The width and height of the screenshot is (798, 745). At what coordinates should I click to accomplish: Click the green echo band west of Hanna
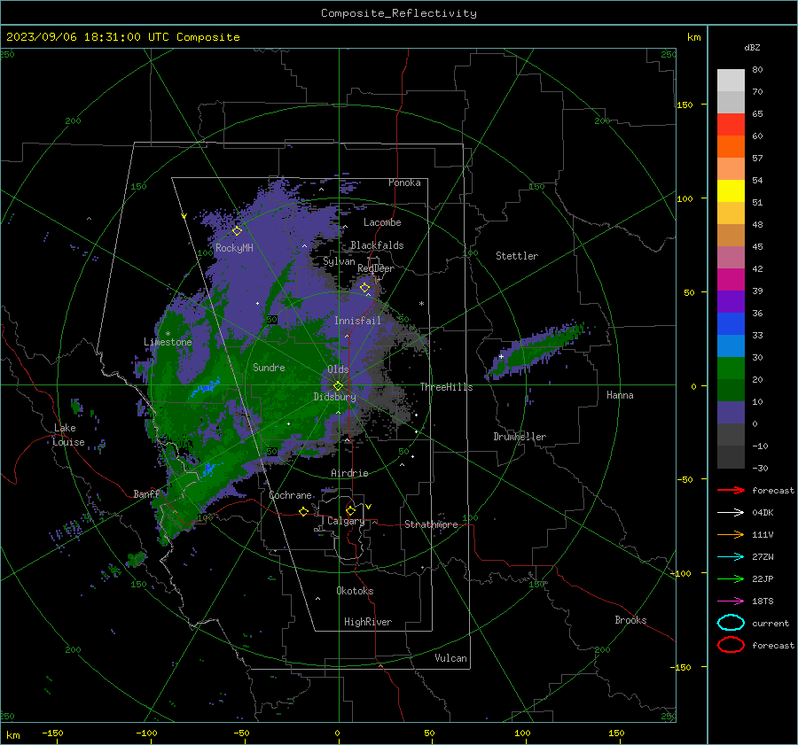pyautogui.click(x=537, y=349)
